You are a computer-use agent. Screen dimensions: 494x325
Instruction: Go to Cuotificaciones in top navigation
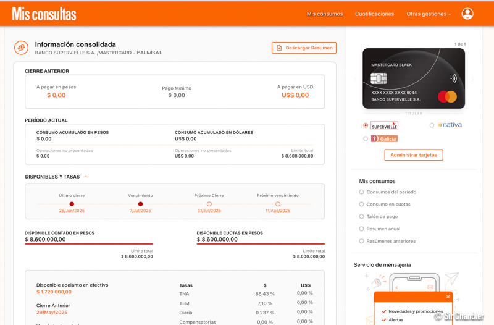pyautogui.click(x=374, y=14)
